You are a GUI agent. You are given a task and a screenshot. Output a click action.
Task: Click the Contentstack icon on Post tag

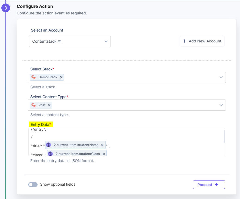pyautogui.click(x=33, y=105)
